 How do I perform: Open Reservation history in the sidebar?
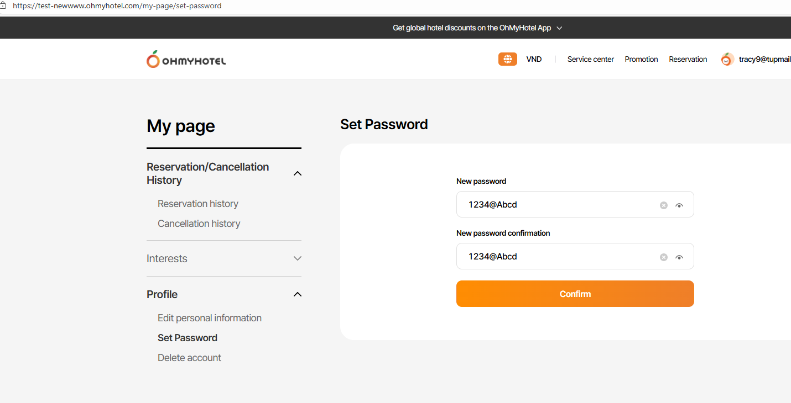click(x=197, y=204)
